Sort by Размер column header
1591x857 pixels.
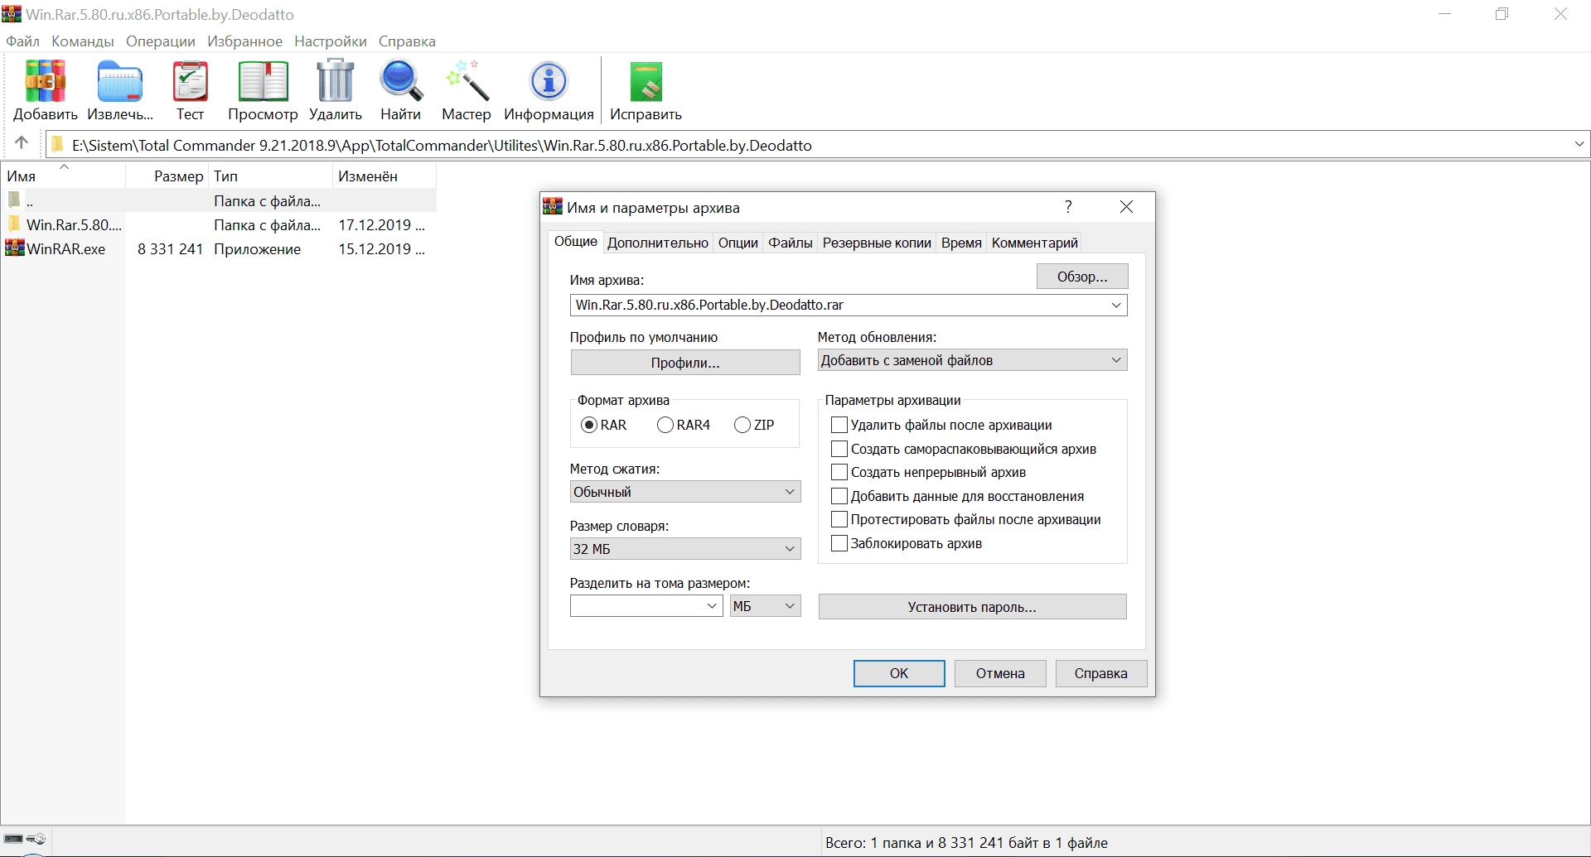[167, 176]
